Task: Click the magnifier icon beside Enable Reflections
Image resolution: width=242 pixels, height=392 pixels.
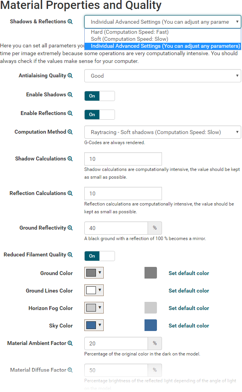Action: [x=70, y=113]
